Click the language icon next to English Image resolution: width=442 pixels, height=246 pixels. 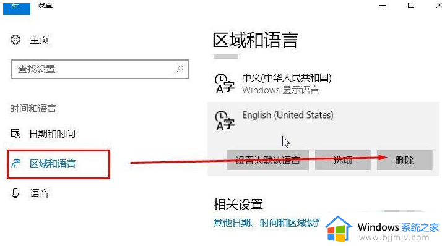tap(224, 121)
